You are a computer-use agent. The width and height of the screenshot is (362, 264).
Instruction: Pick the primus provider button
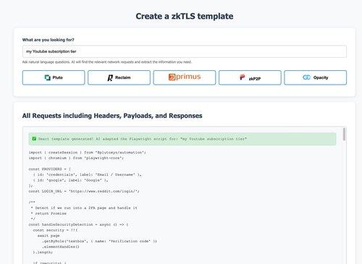(185, 77)
